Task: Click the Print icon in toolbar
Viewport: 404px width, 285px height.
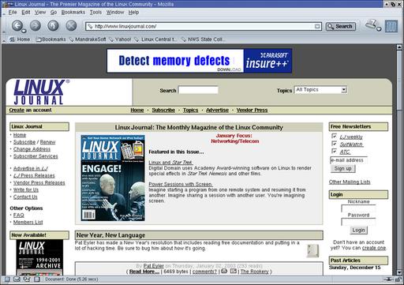Action: 371,24
